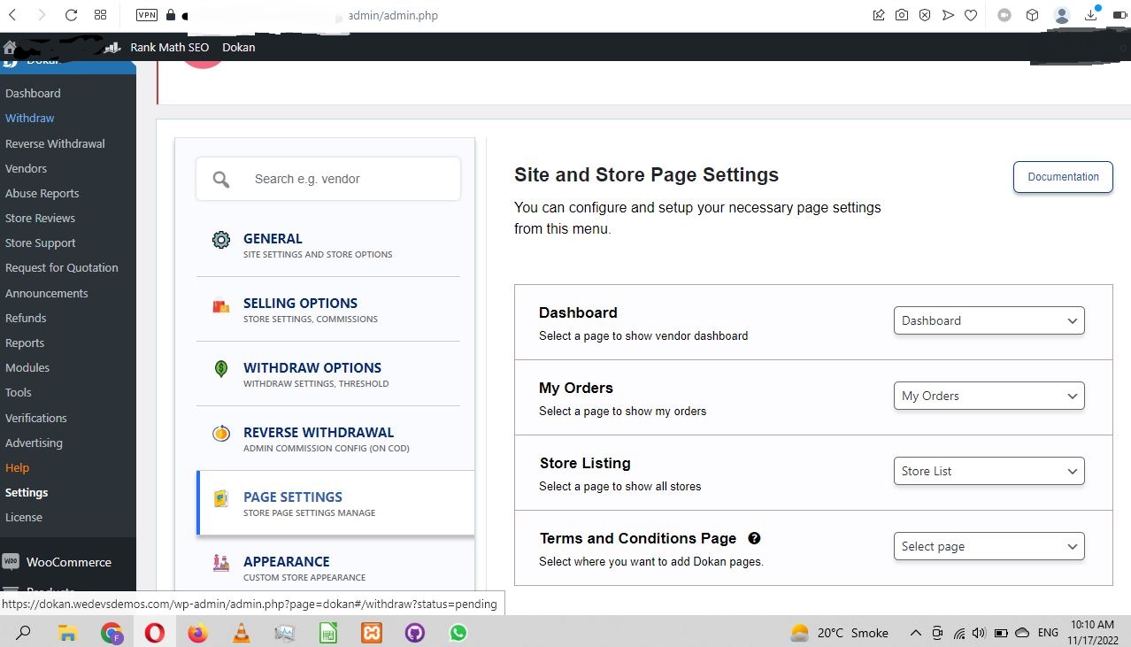
Task: Click the magnifier icon in the settings search box
Action: (220, 178)
